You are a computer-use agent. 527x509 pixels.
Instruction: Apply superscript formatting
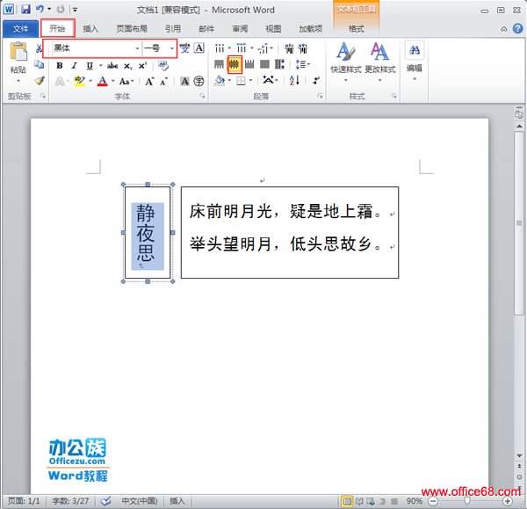coord(142,66)
